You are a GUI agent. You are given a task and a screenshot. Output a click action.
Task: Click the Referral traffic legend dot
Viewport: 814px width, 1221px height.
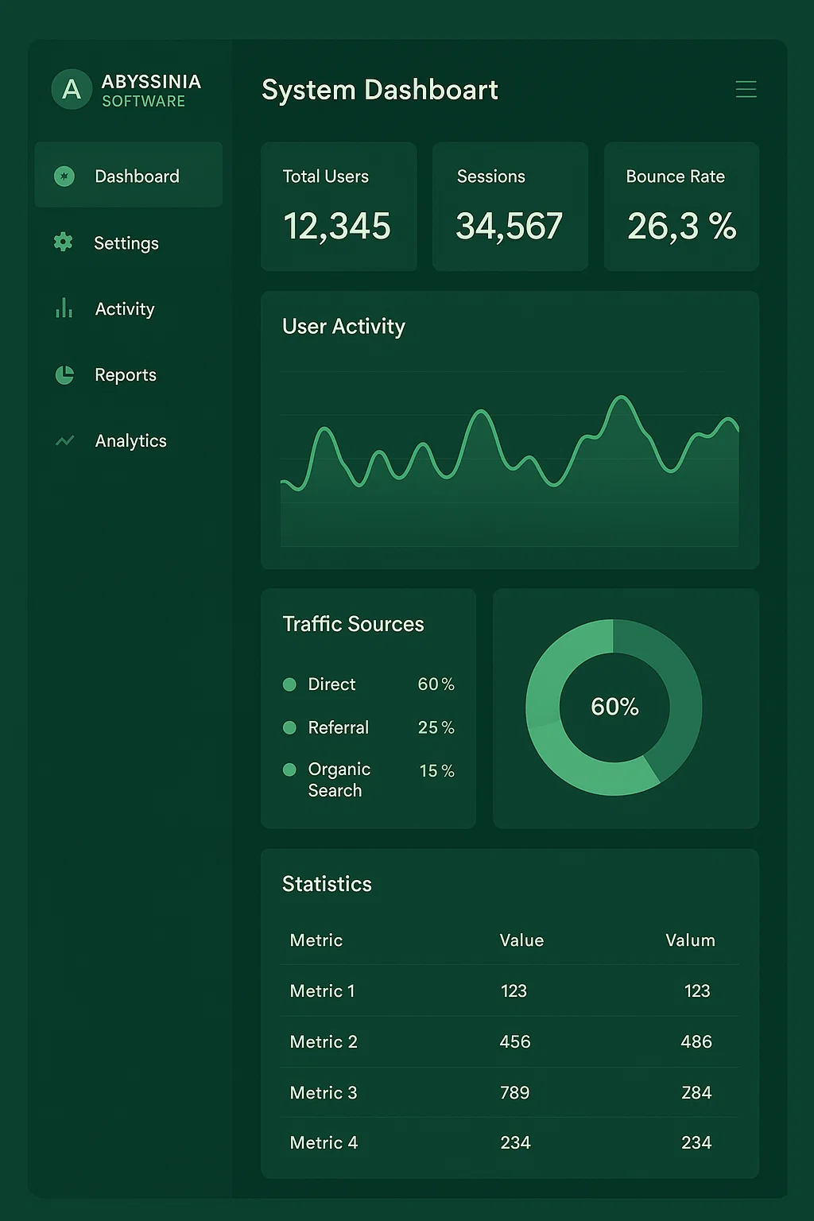290,727
